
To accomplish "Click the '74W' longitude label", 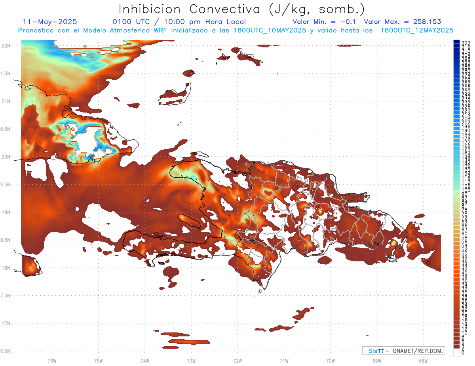I will (x=144, y=360).
